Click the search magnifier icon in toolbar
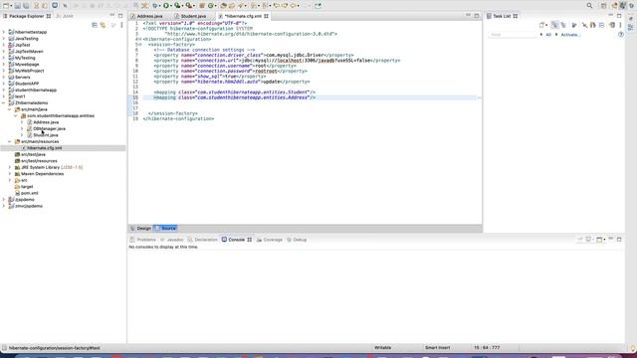The image size is (637, 358). pyautogui.click(x=589, y=6)
